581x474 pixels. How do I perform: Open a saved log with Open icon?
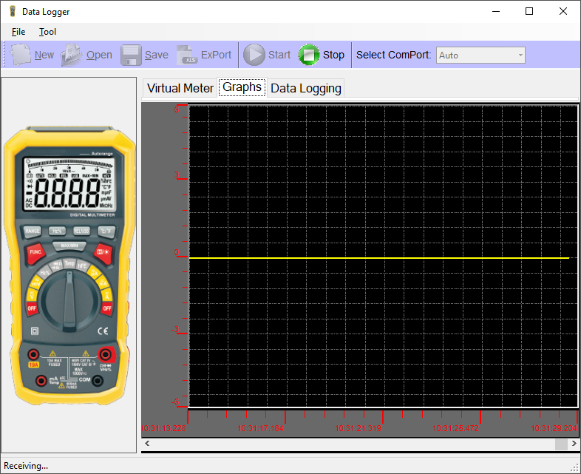point(72,55)
